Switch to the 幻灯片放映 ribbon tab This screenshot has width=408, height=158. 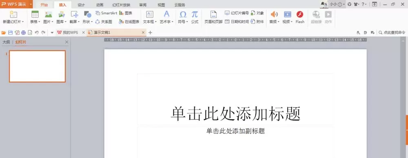pyautogui.click(x=121, y=5)
